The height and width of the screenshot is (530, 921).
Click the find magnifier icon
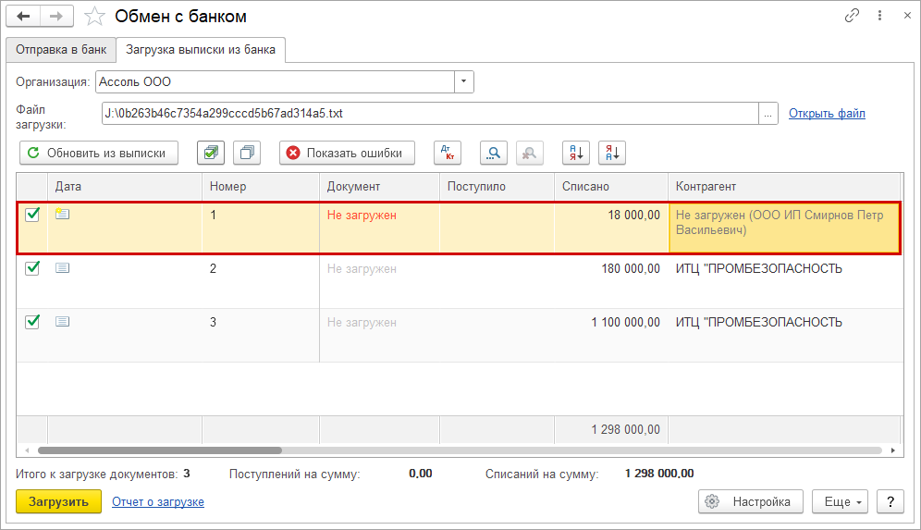pyautogui.click(x=494, y=153)
